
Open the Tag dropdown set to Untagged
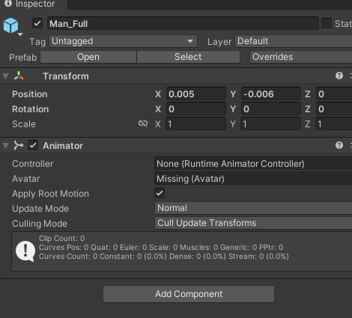coord(123,41)
